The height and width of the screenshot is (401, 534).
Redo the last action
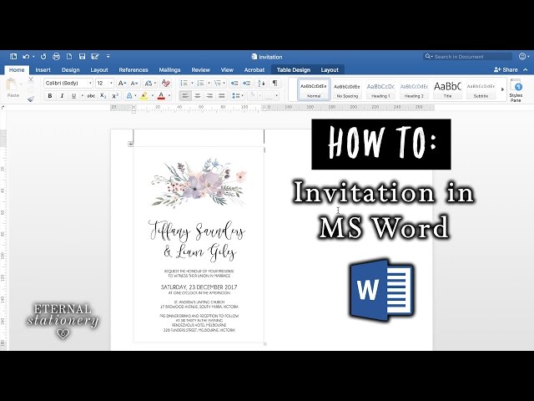43,56
